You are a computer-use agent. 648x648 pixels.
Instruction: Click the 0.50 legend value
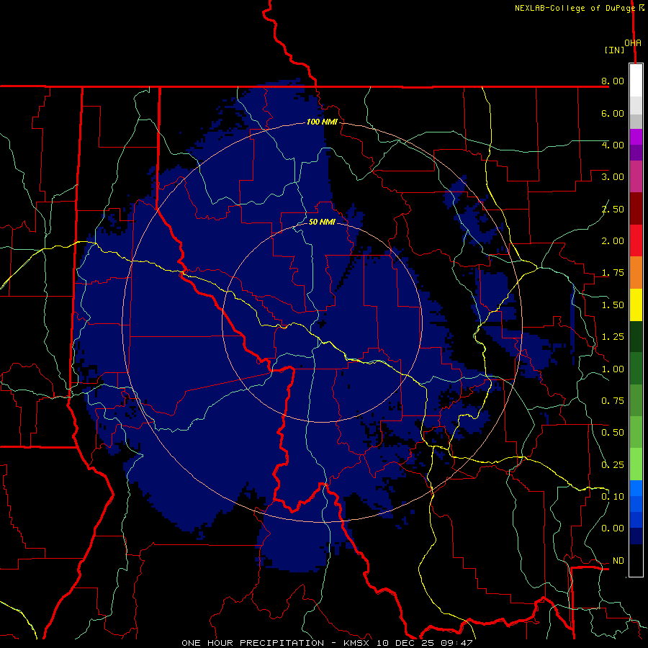point(613,433)
